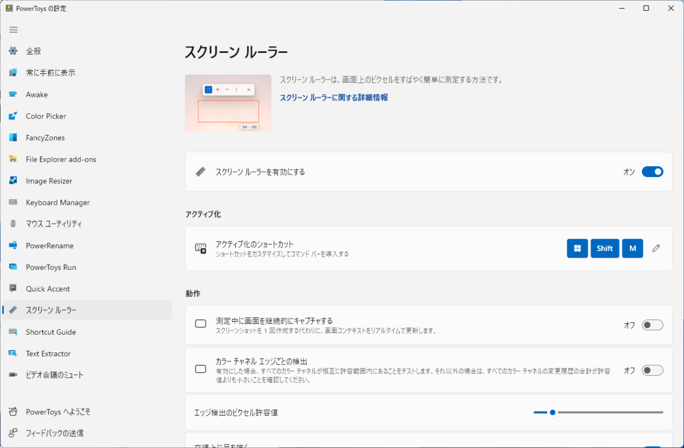Click the M key shortcut button
Image resolution: width=684 pixels, height=448 pixels.
[x=633, y=248]
